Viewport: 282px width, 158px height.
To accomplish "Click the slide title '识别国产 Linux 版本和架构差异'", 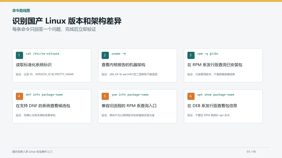I will coord(67,21).
